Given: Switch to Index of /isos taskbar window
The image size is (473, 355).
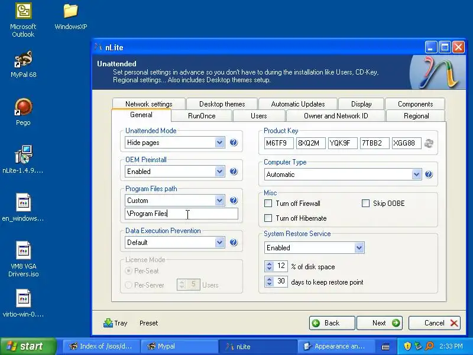Looking at the screenshot, I should point(102,346).
